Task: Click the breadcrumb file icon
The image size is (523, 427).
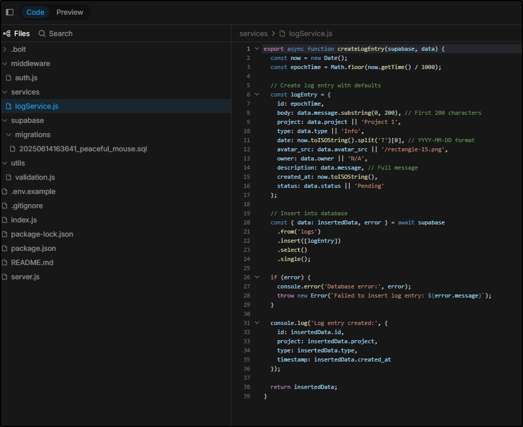Action: pyautogui.click(x=282, y=34)
